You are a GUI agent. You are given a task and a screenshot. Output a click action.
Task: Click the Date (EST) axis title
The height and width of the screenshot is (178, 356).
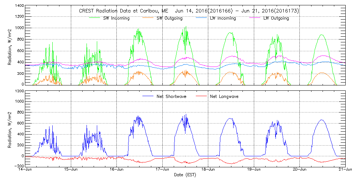pos(185,175)
